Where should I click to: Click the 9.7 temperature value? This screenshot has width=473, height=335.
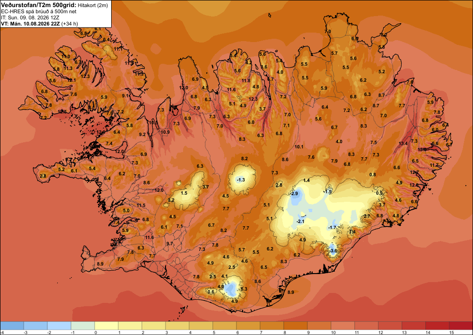tap(170, 243)
